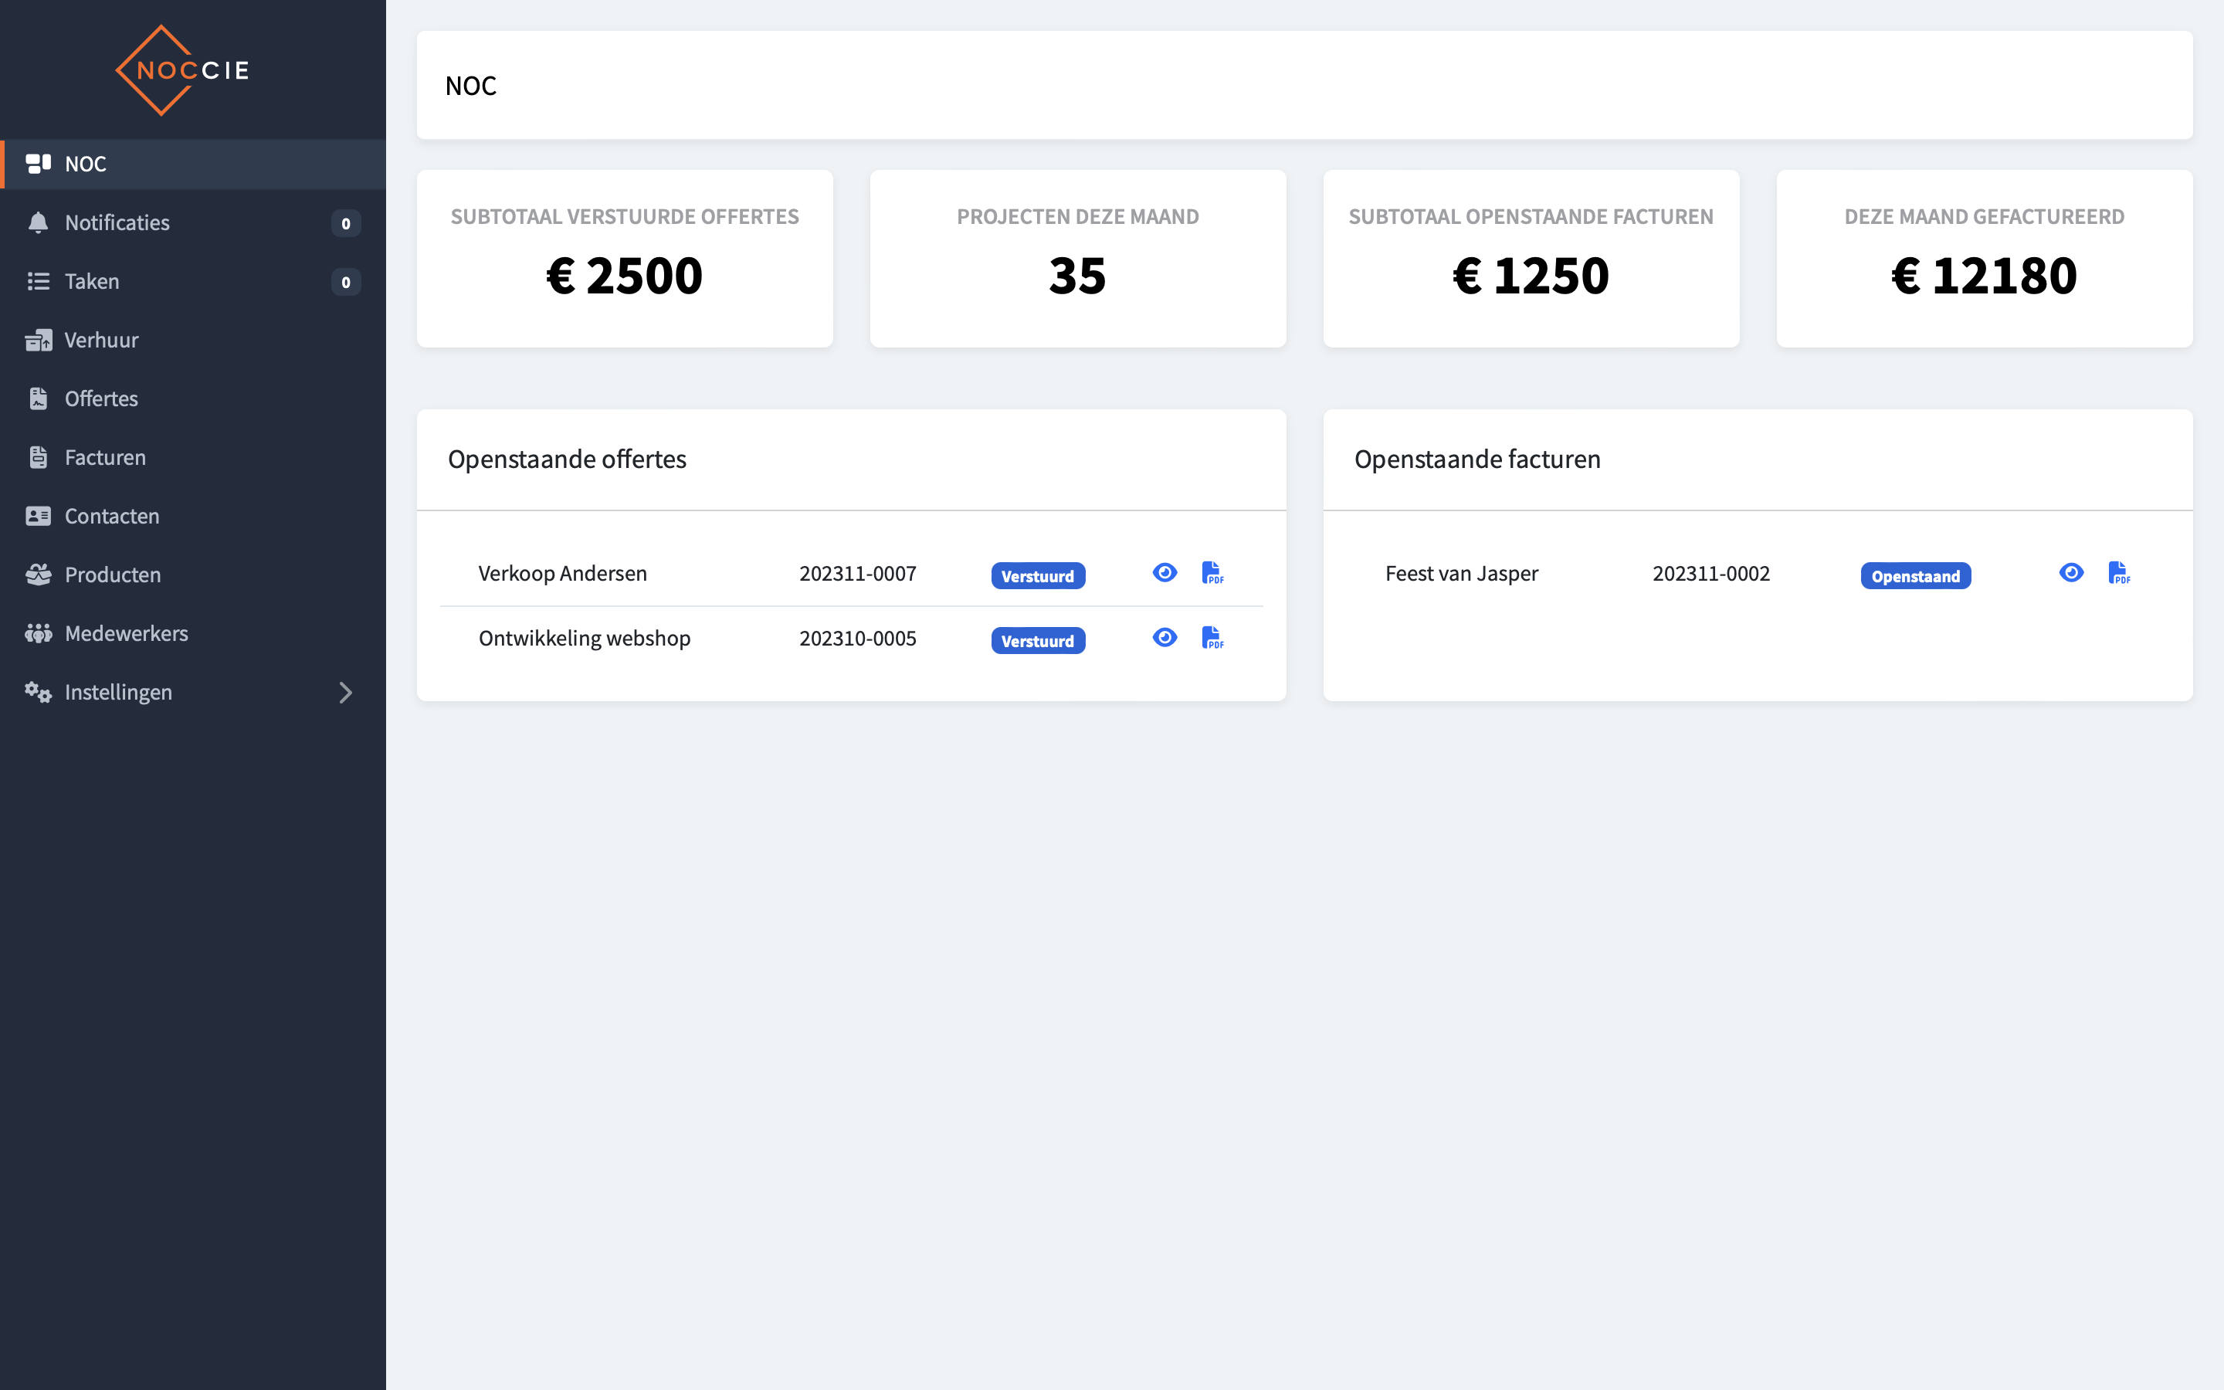
Task: View the Verkoop Andersen offerte via eye icon
Action: (1165, 573)
